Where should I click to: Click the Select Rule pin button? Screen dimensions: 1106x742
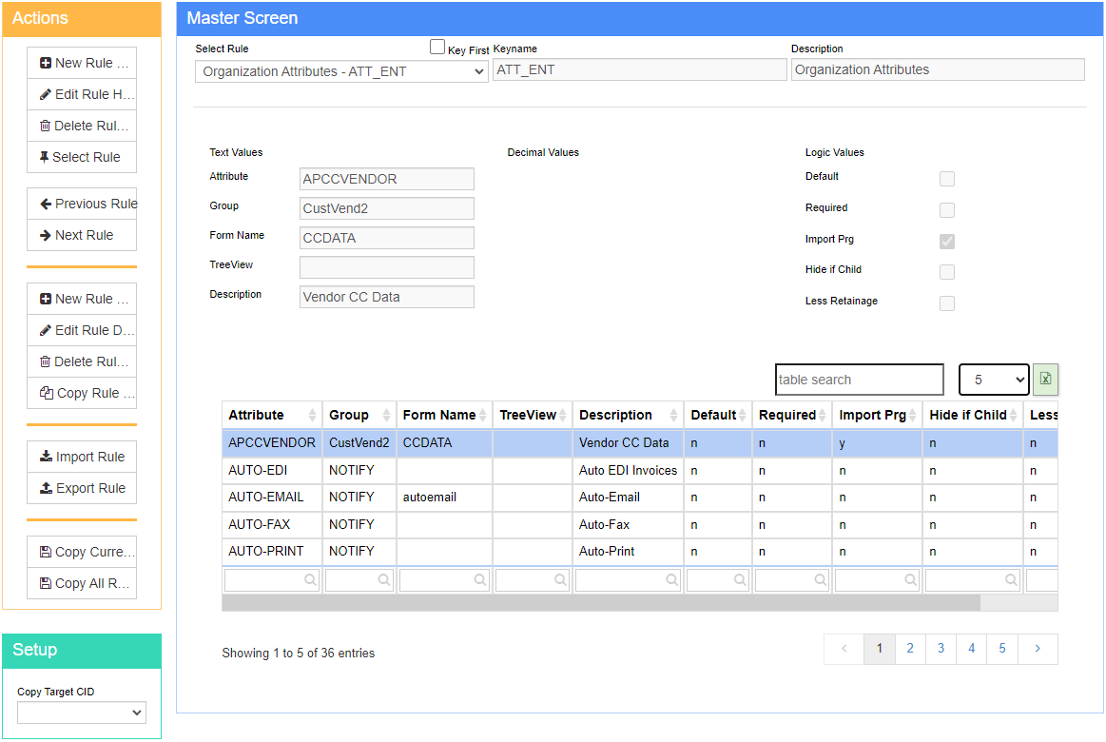82,157
